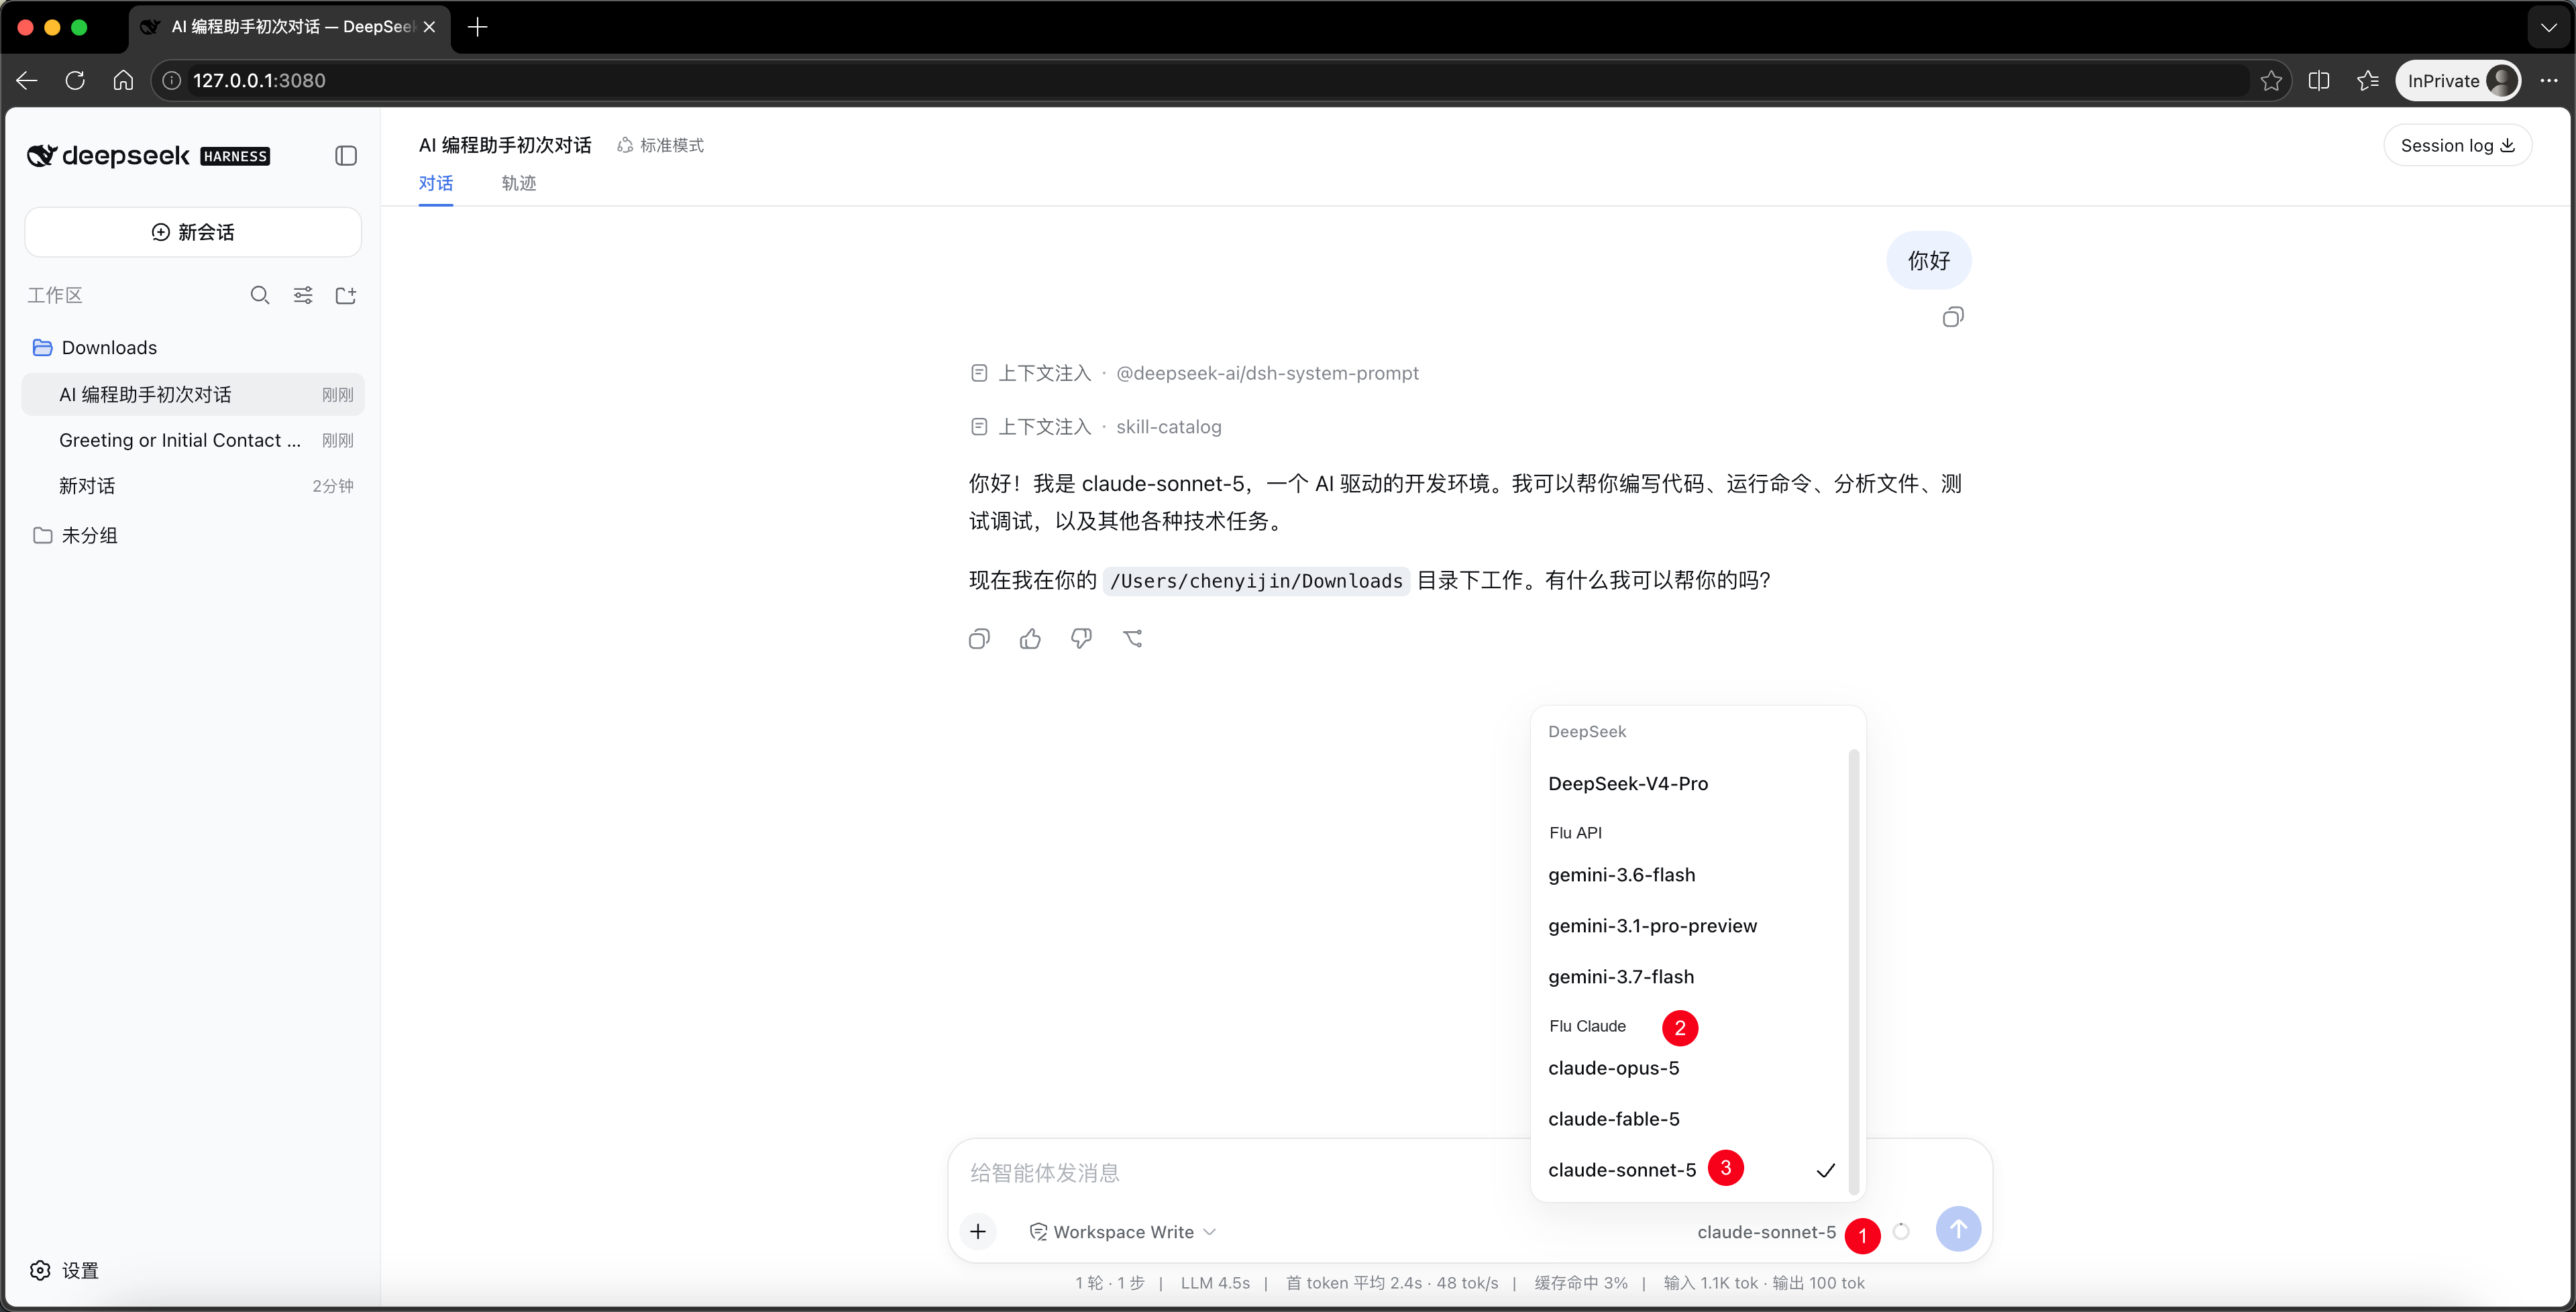This screenshot has width=2576, height=1312.
Task: Thumbs down the assistant reply
Action: click(1081, 639)
